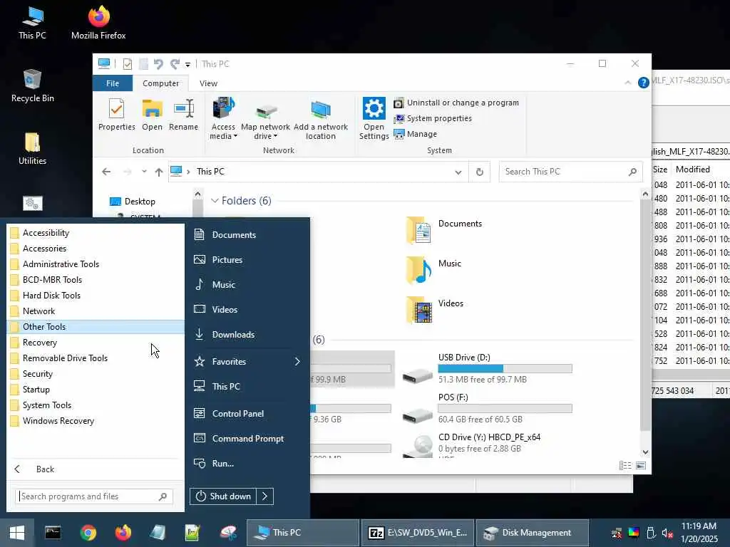Click the Rename ribbon icon
Image resolution: width=730 pixels, height=547 pixels.
pos(183,115)
